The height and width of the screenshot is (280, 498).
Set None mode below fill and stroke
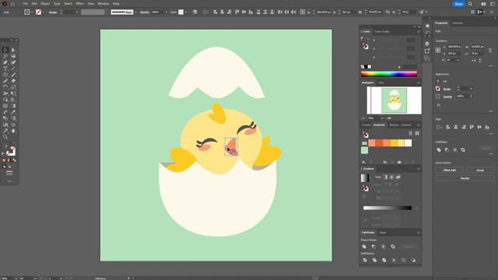click(14, 160)
